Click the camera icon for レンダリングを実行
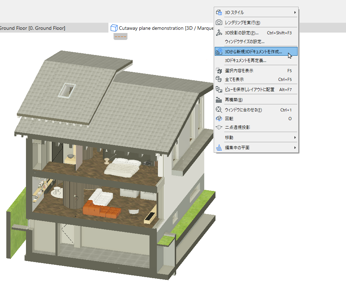This screenshot has width=346, height=289. tap(219, 22)
